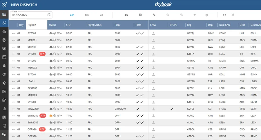The width and height of the screenshot is (261, 140).
Task: Open the grid view sidebar icon
Action: point(4,14)
